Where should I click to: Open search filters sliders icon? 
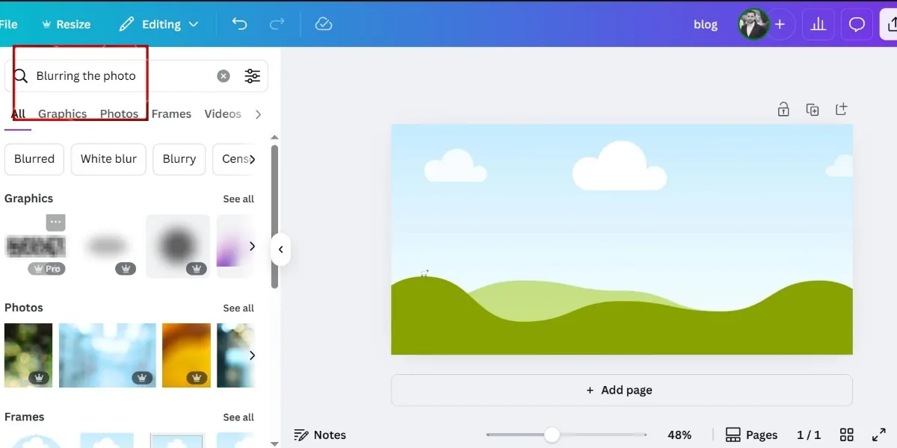[x=253, y=75]
